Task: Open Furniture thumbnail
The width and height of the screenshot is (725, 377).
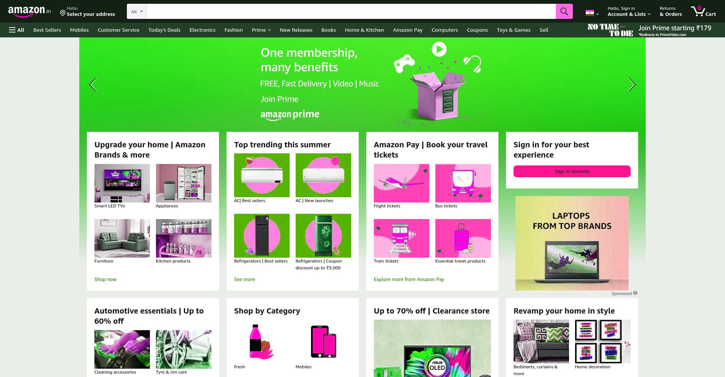Action: pyautogui.click(x=122, y=238)
